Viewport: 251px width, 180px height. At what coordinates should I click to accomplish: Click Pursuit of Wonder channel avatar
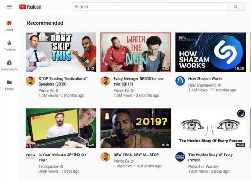(180, 157)
